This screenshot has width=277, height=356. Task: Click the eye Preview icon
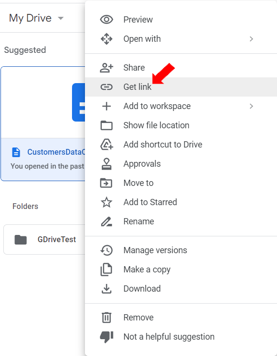[107, 20]
